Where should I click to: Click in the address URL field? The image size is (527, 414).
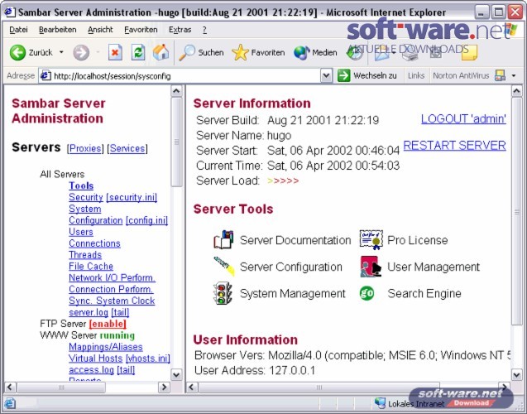tap(185, 76)
